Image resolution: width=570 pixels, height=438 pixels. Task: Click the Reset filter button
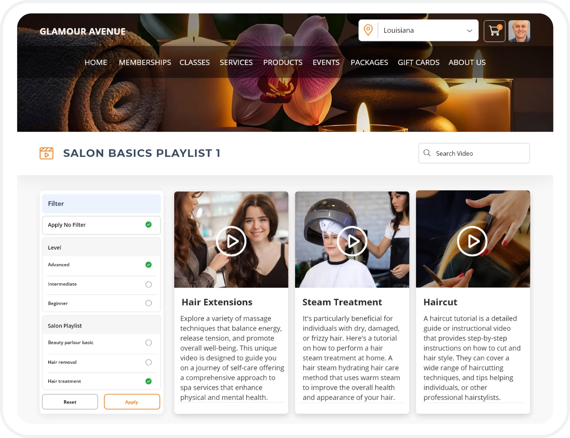(x=70, y=402)
